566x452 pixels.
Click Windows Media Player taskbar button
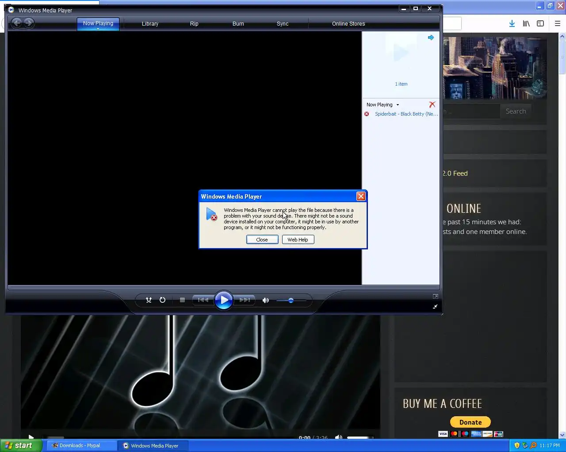[153, 445]
